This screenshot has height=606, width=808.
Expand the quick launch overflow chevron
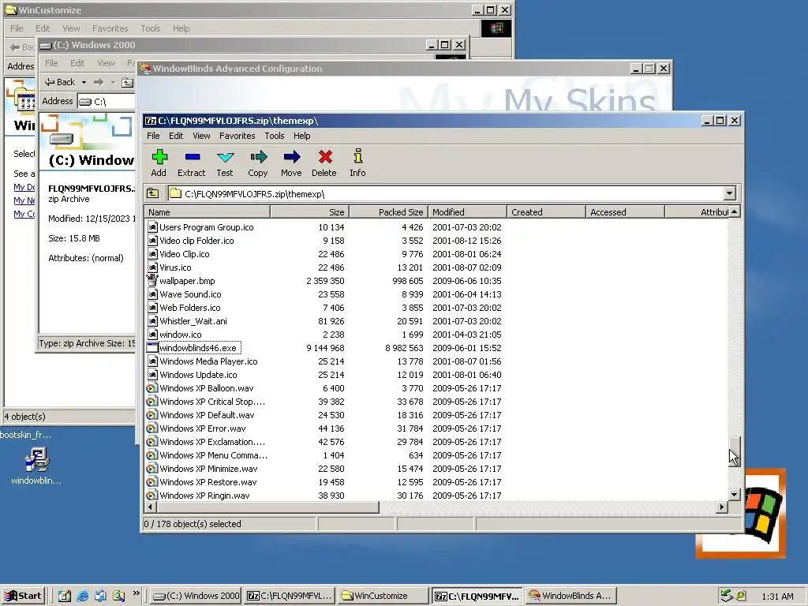[136, 593]
